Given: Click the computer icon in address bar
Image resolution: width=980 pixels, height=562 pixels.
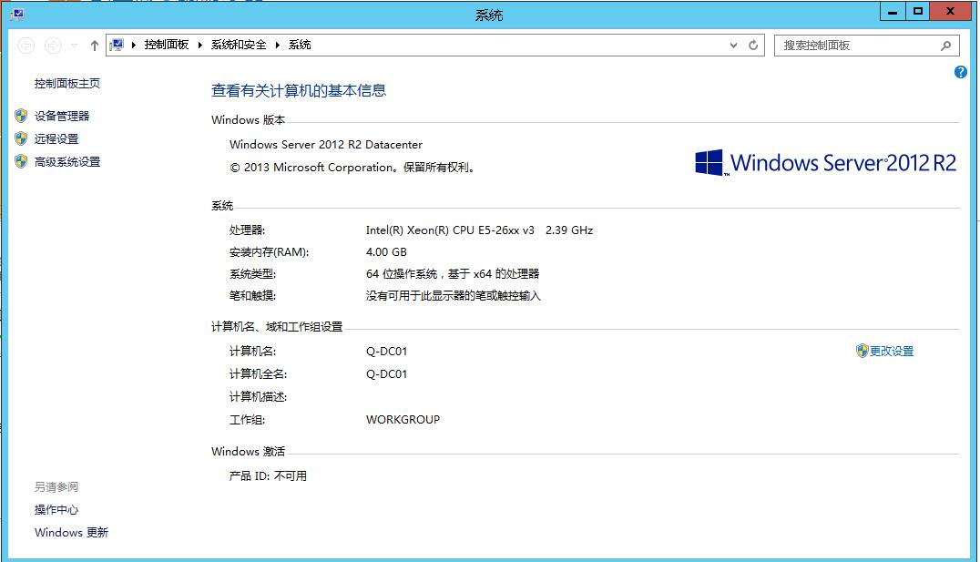Looking at the screenshot, I should point(117,45).
